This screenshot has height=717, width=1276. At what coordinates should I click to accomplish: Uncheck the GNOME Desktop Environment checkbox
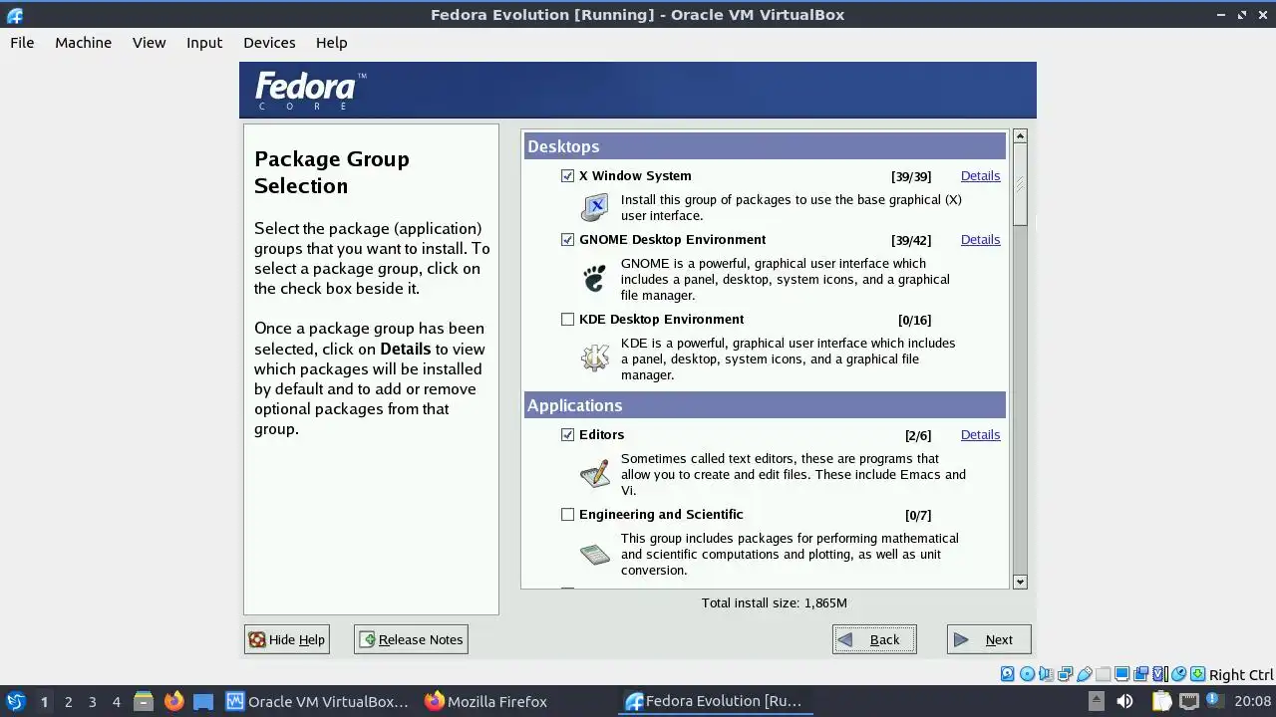(x=567, y=240)
